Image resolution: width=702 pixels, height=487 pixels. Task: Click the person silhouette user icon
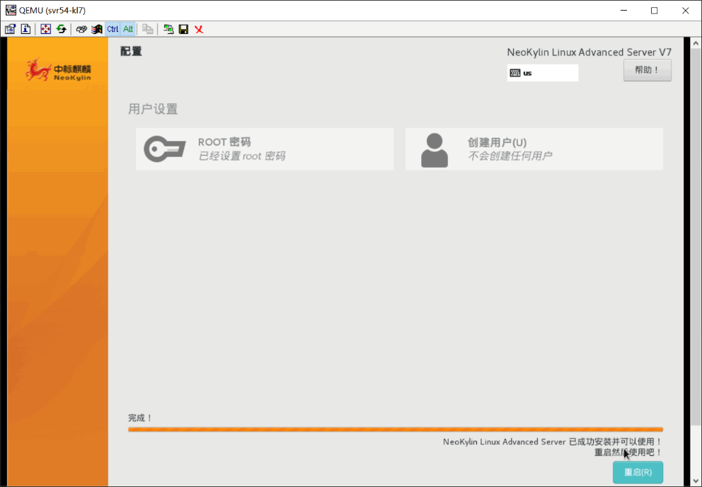click(x=435, y=150)
